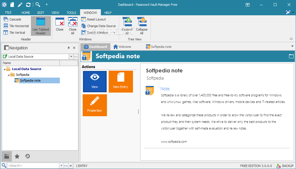Click the vault folders icon at navigation bottom

[7, 156]
